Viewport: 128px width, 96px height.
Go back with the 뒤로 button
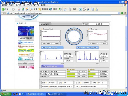click(x=5, y=9)
